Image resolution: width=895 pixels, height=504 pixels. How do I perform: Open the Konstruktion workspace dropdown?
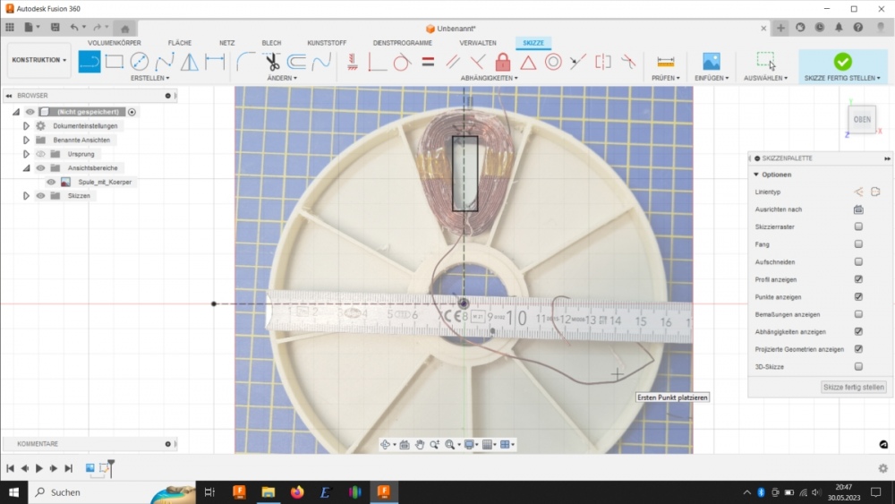(x=39, y=60)
